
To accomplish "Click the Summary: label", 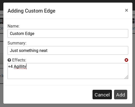I will pyautogui.click(x=17, y=43).
